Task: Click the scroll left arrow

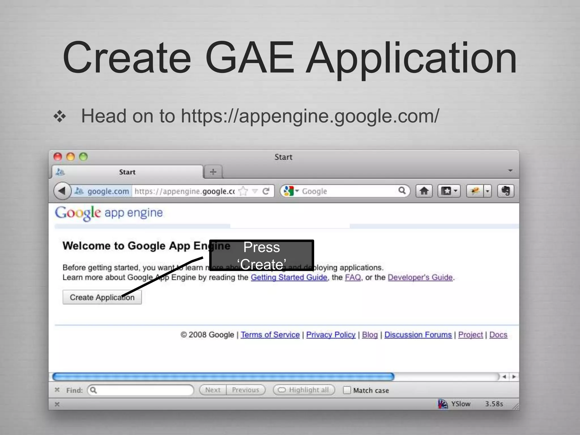Action: point(504,376)
